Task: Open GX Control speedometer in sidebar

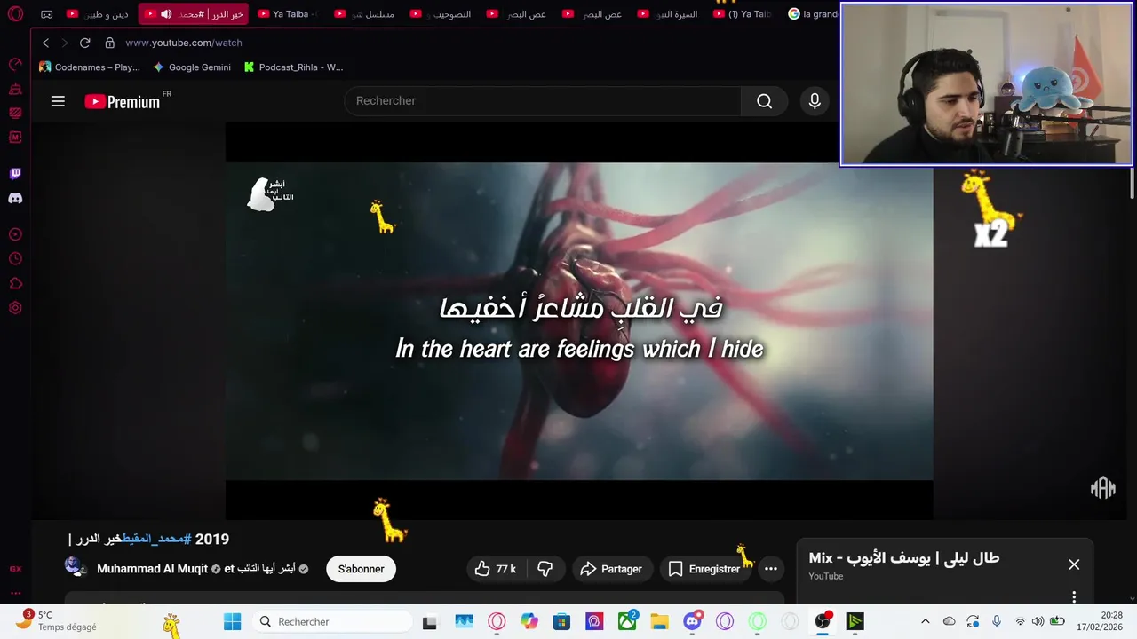Action: pos(15,64)
